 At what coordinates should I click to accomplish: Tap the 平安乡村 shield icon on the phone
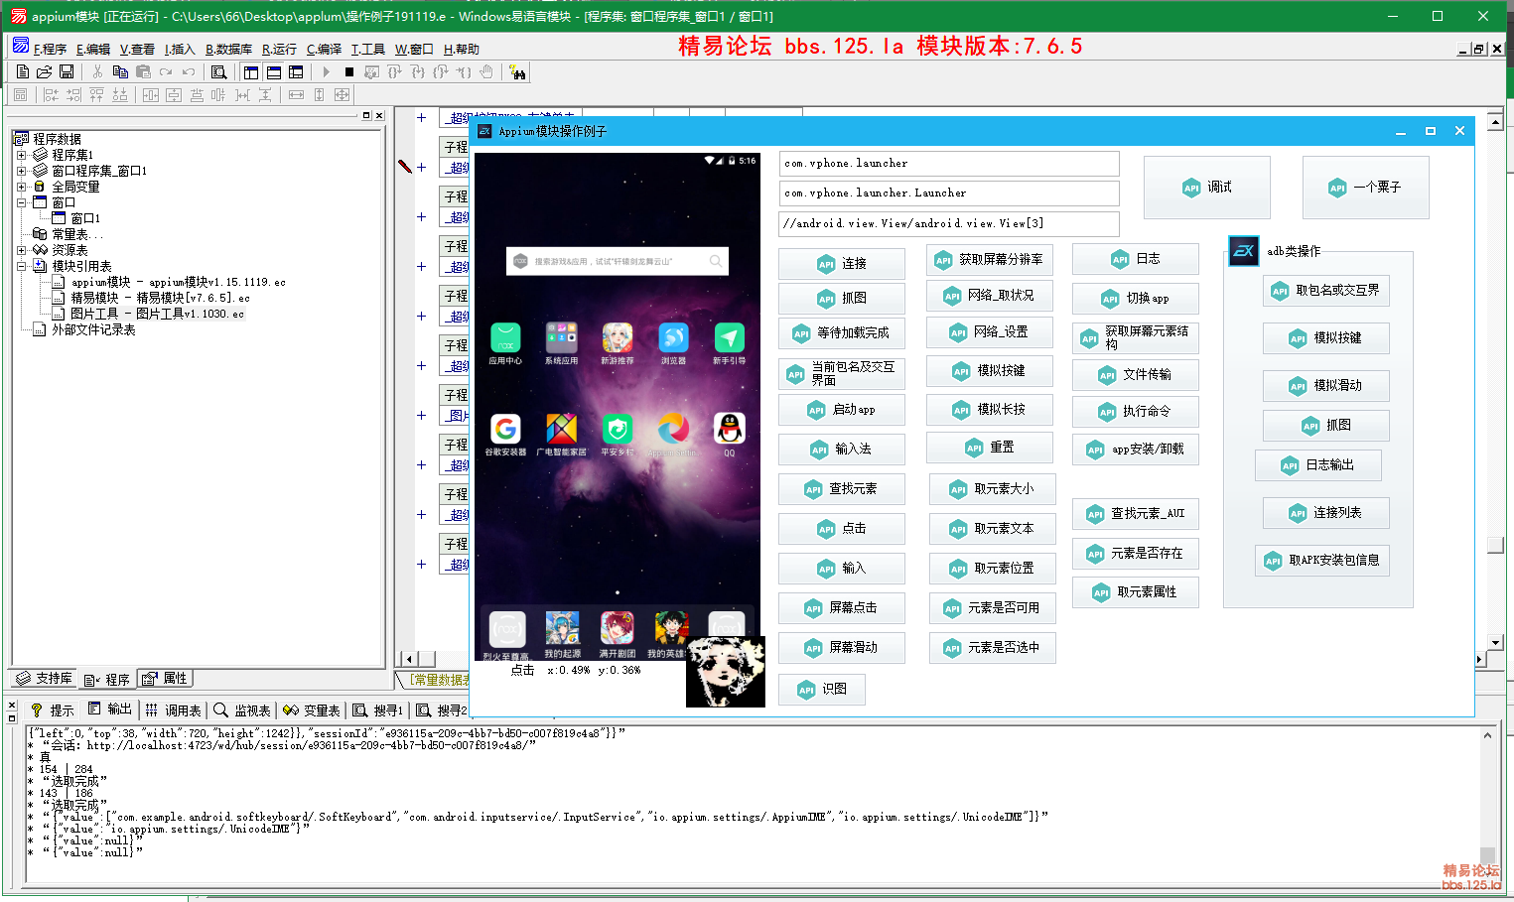(618, 429)
